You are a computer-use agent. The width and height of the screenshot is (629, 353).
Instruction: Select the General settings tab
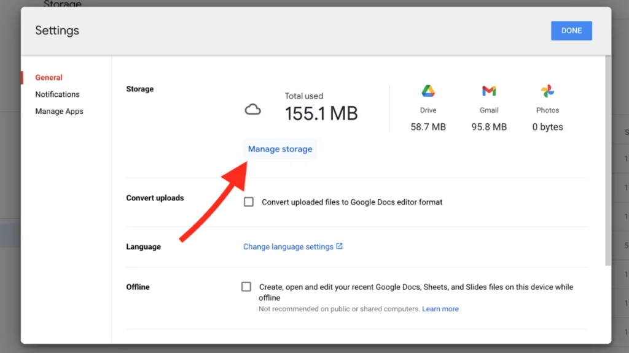[x=49, y=77]
